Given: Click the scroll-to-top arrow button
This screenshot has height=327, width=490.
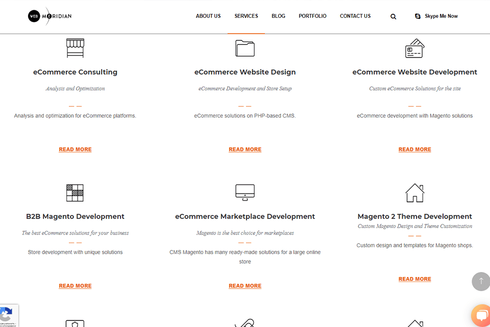Looking at the screenshot, I should pos(481,282).
